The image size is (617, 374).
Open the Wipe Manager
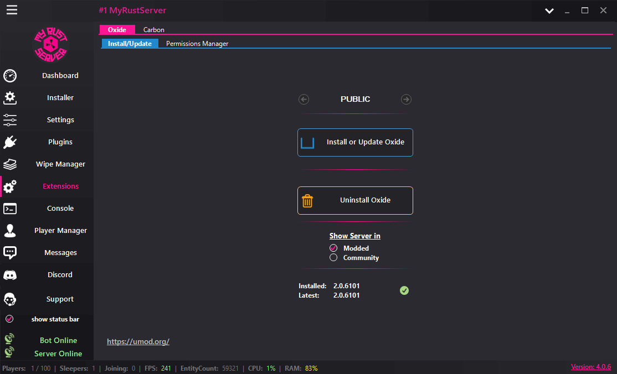(x=60, y=164)
